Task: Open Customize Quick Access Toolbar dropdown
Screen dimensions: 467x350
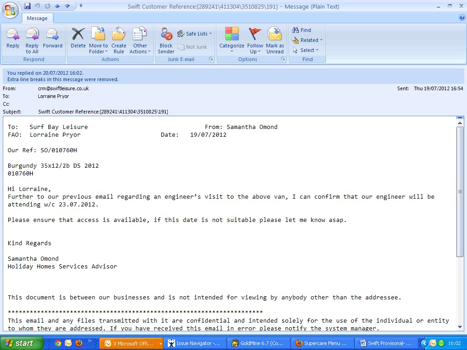Action: (81, 5)
